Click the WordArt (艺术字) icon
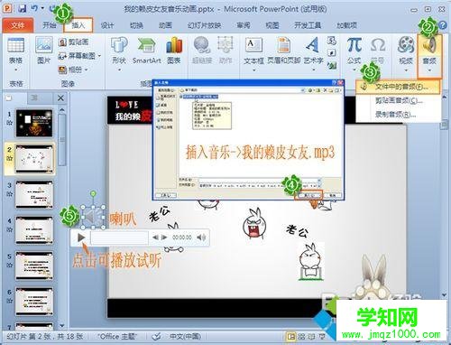The image size is (451, 345). pos(313,45)
